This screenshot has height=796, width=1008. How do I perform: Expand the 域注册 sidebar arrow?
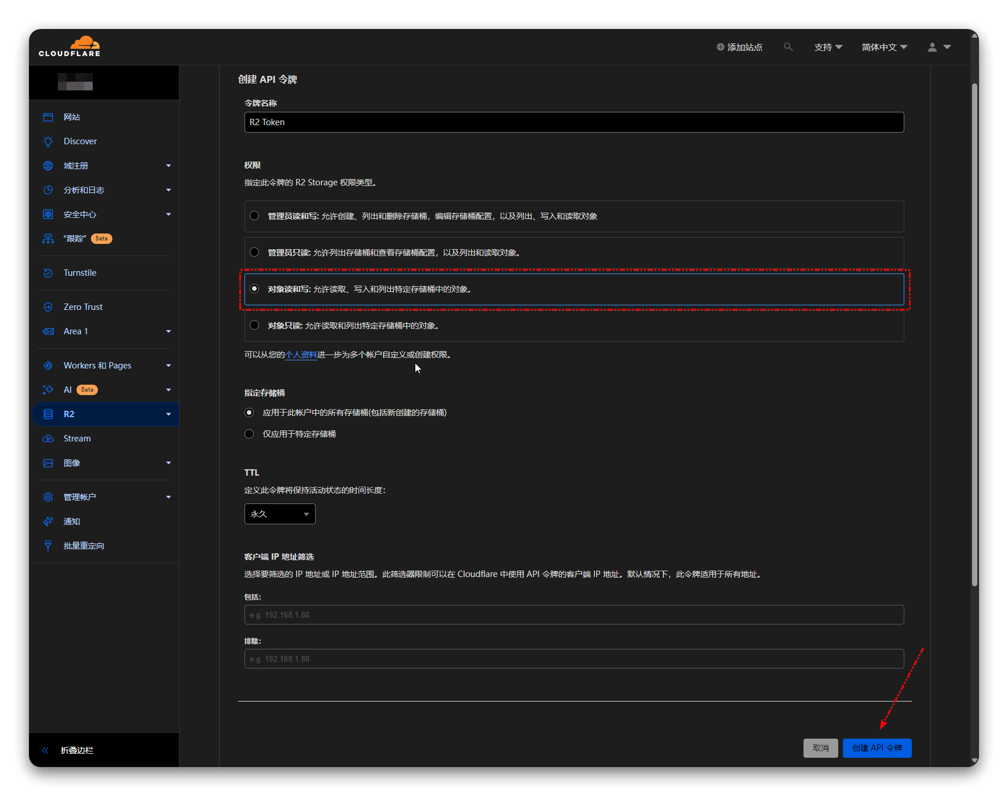(x=169, y=166)
